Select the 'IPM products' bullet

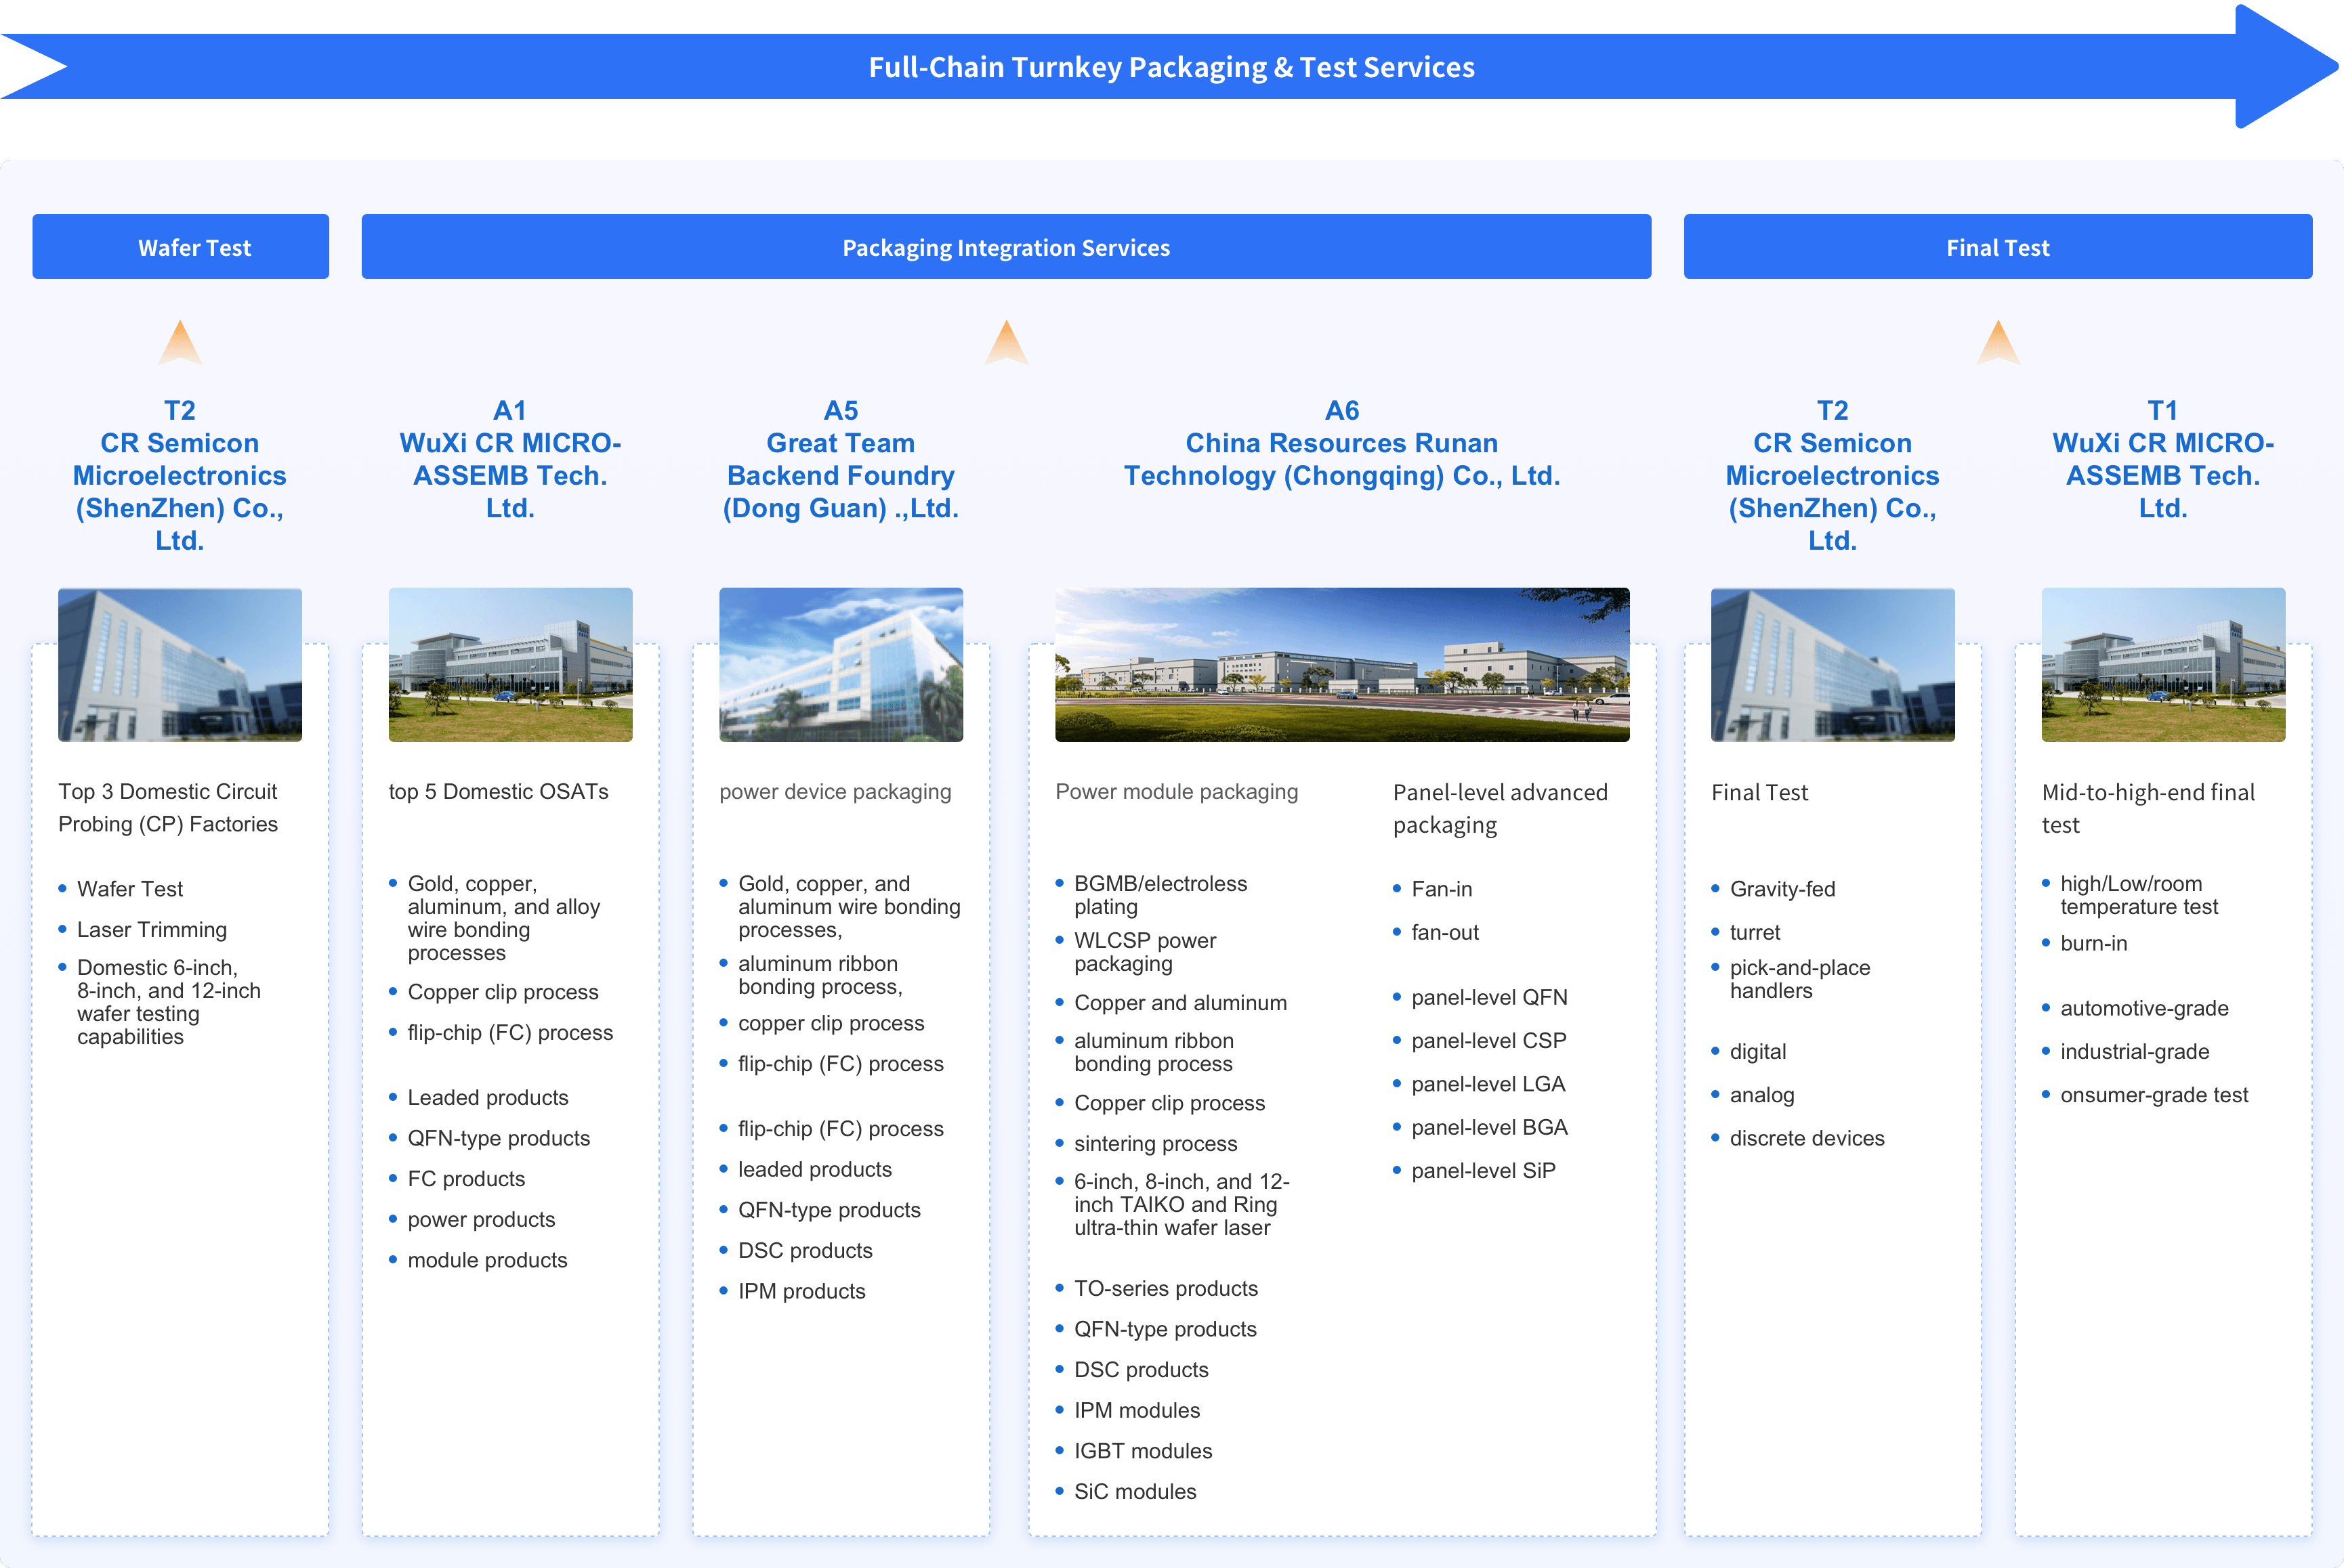[x=801, y=1291]
